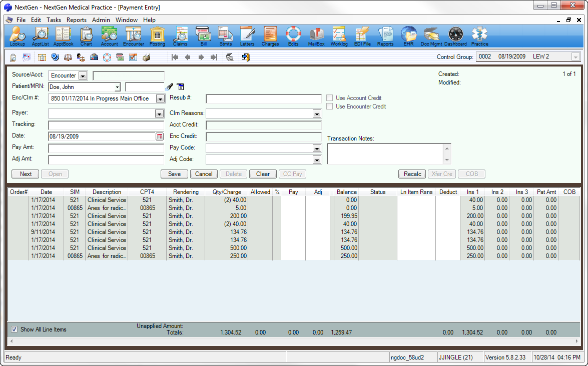Click the horizontal scrollbar right arrow
Viewport: 588px width, 366px height.
(577, 341)
